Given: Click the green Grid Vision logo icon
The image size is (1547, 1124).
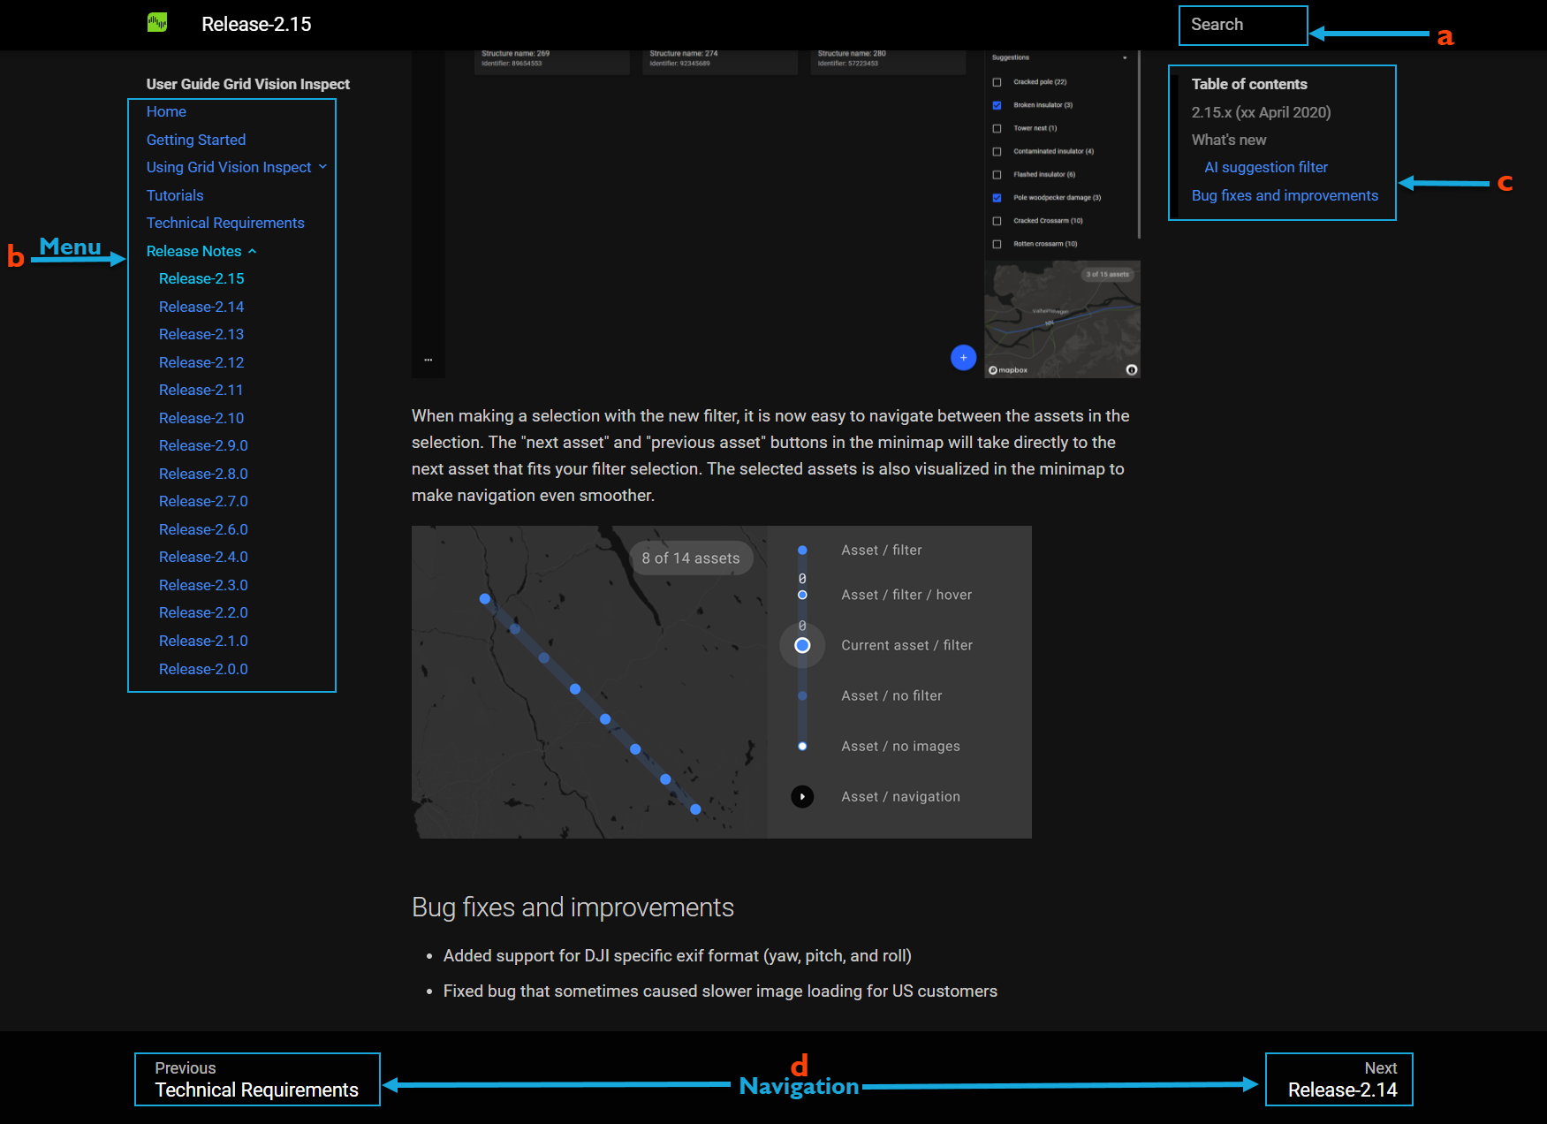Looking at the screenshot, I should pyautogui.click(x=157, y=23).
